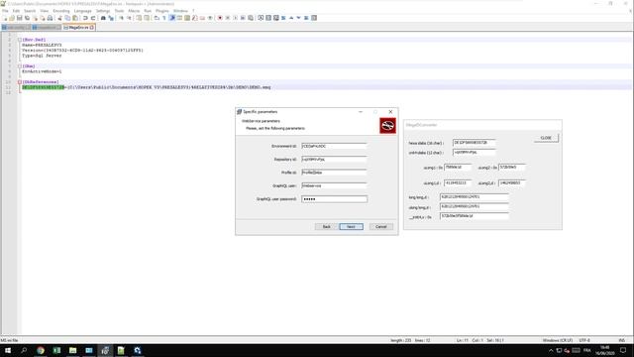Open the Encoding menu

click(61, 11)
